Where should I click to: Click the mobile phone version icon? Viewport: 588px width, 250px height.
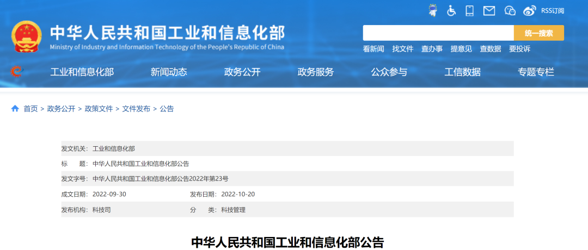[470, 10]
